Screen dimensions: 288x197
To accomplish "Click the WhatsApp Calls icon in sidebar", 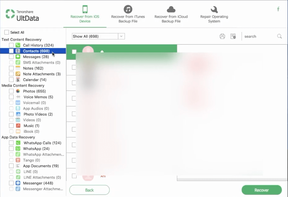I will (x=18, y=143).
